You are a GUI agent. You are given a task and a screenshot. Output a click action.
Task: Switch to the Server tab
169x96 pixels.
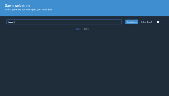pyautogui.click(x=87, y=29)
